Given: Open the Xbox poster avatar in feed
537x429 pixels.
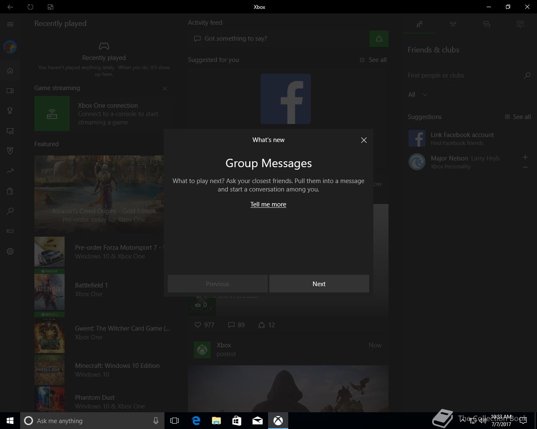Looking at the screenshot, I should pos(202,349).
